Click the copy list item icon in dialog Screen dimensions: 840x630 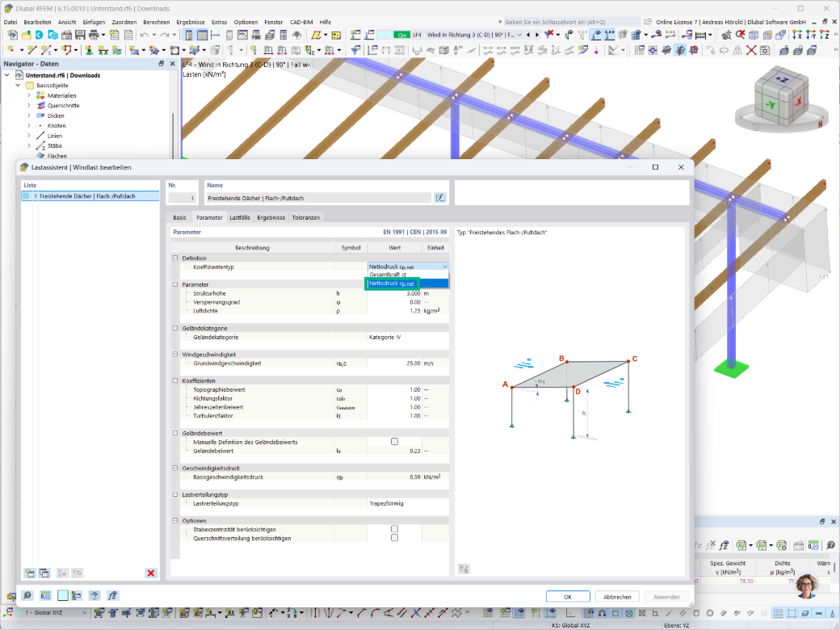point(44,573)
